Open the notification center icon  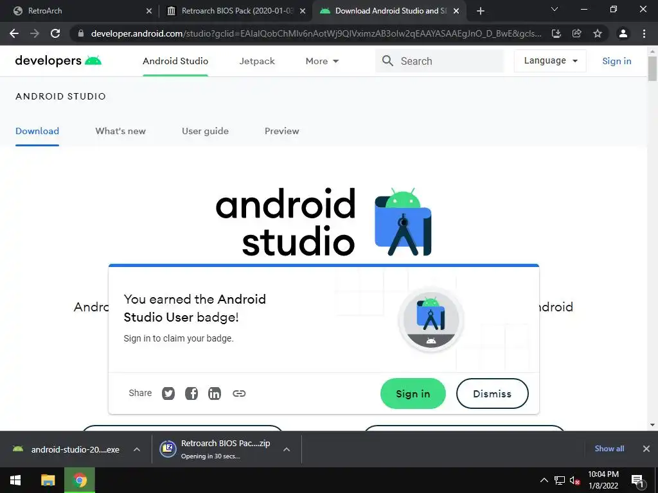pyautogui.click(x=637, y=480)
